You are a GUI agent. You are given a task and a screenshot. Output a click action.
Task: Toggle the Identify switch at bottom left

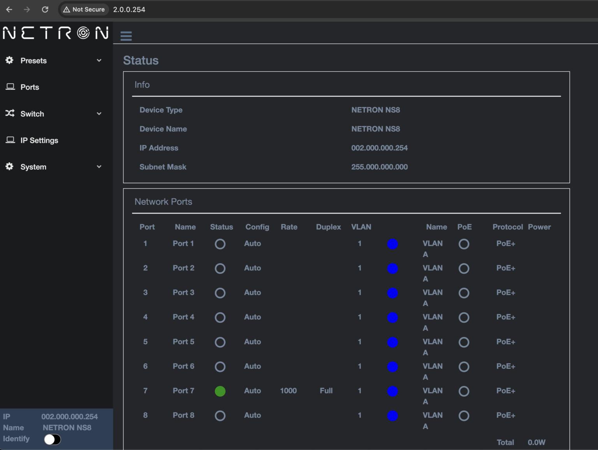pyautogui.click(x=52, y=439)
